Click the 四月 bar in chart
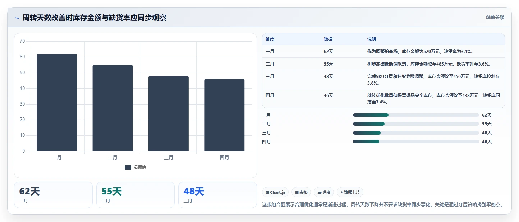This screenshot has width=519, height=222. coord(224,115)
